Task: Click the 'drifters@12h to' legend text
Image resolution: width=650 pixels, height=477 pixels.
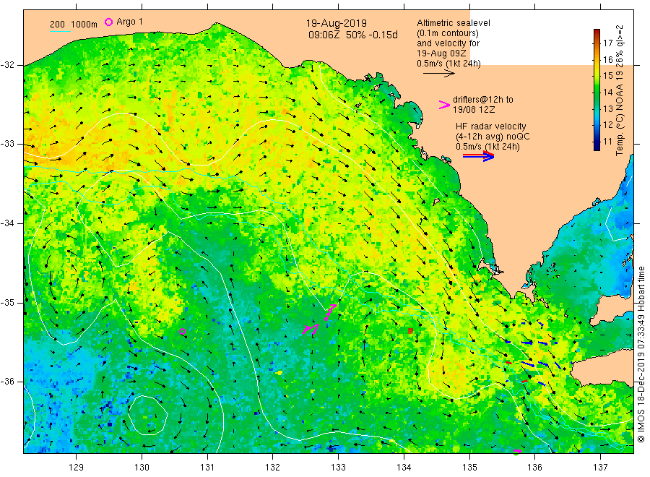Action: click(x=483, y=100)
